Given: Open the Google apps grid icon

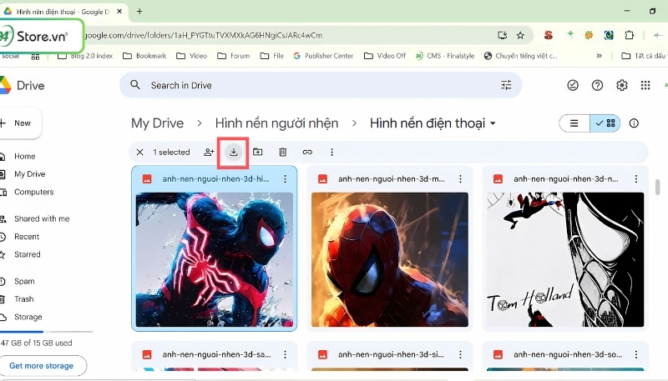Looking at the screenshot, I should click(645, 85).
